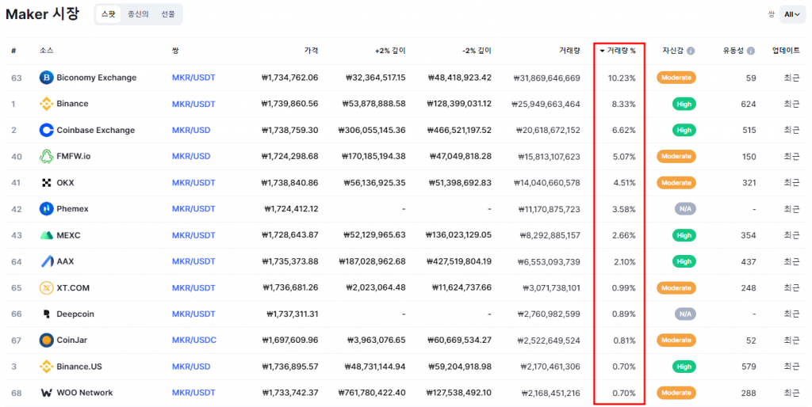Click the XT.COM logo icon
The height and width of the screenshot is (407, 812).
pos(47,287)
